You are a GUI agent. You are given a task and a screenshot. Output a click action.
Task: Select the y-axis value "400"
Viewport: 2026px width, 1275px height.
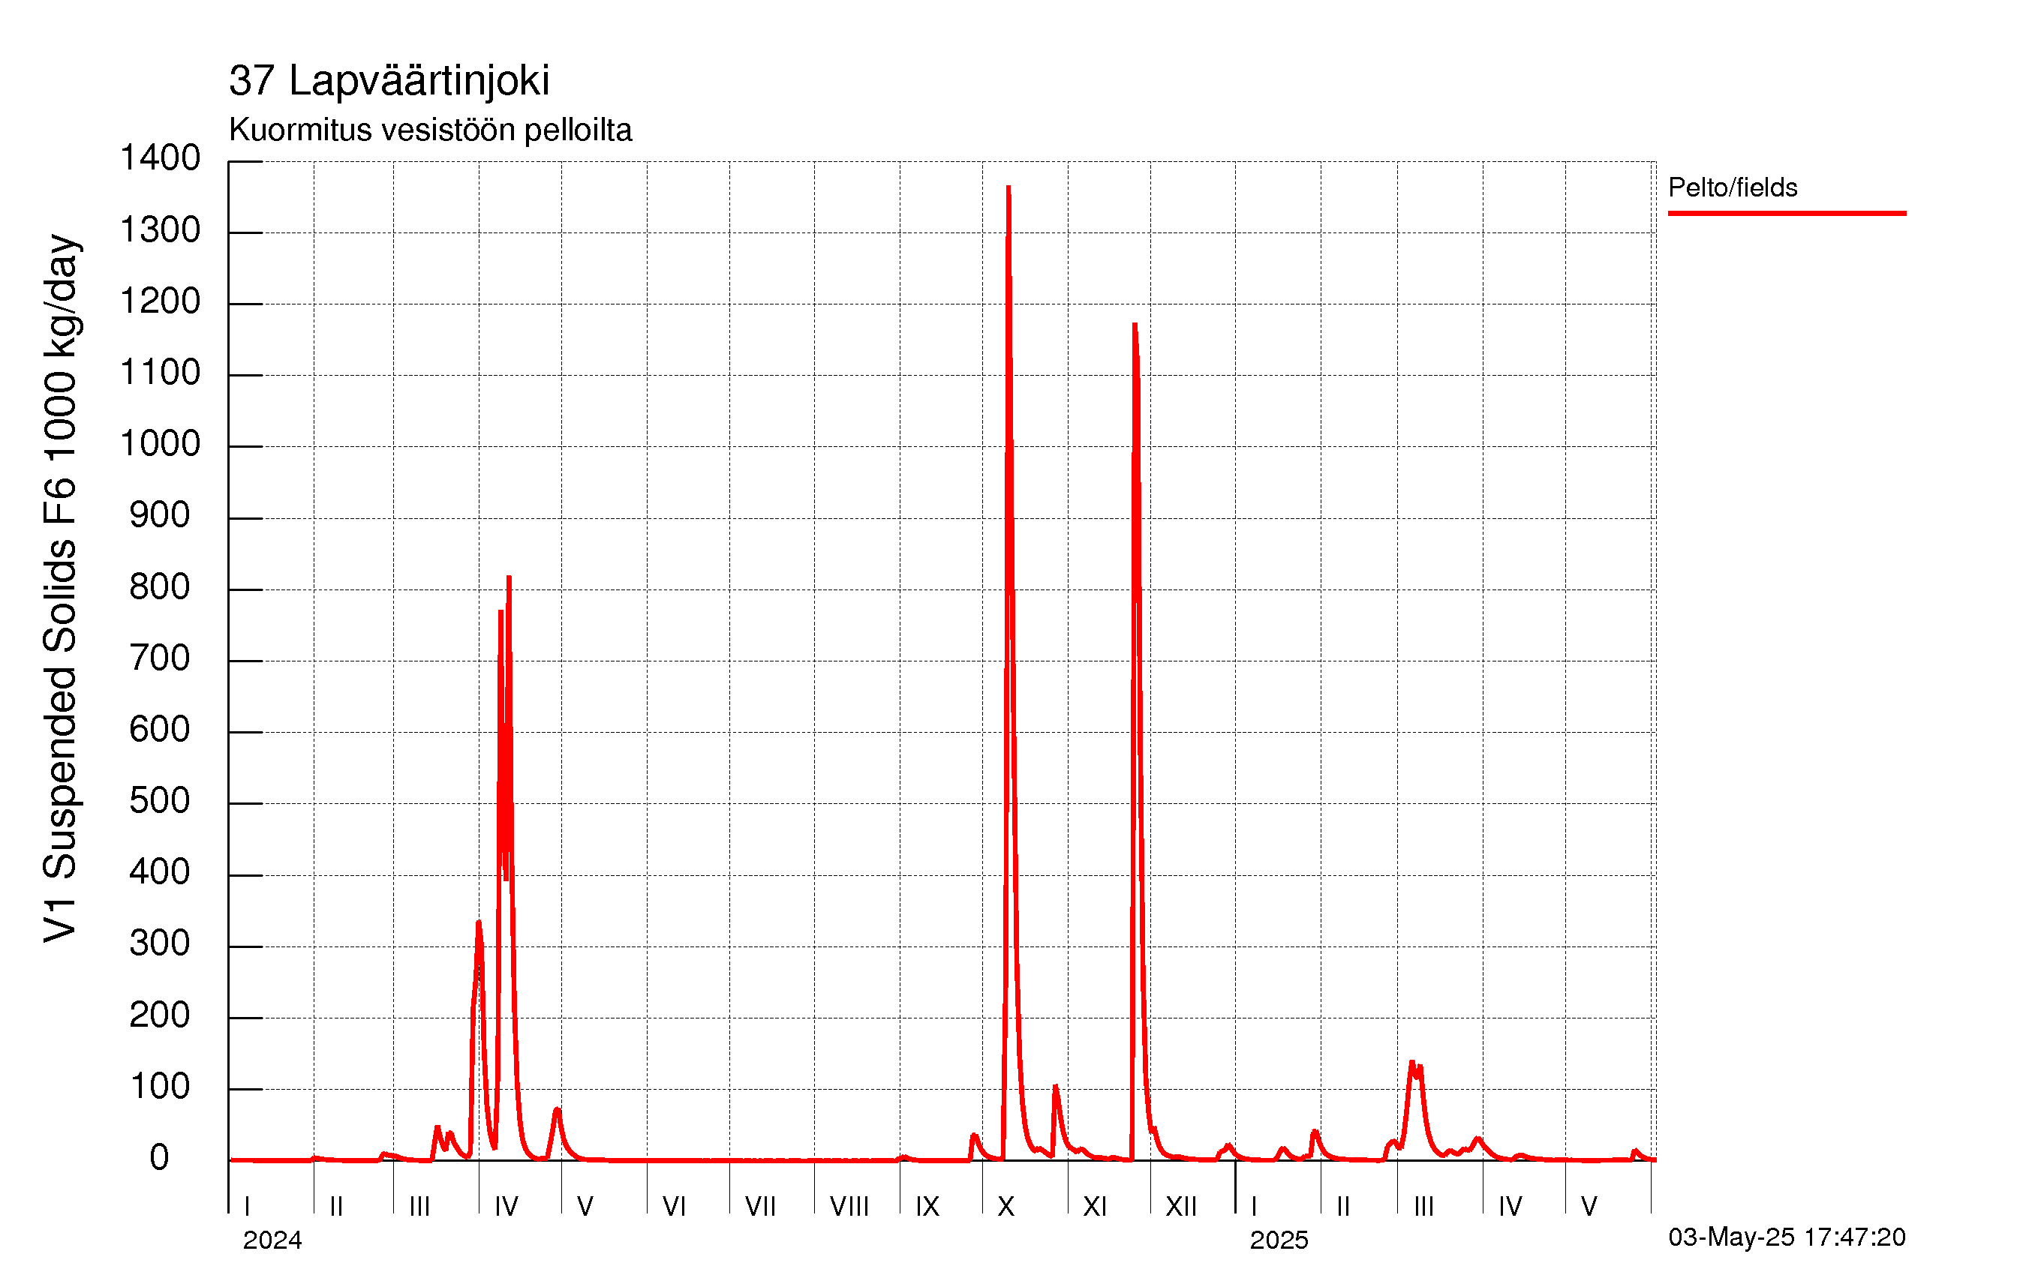click(x=160, y=872)
